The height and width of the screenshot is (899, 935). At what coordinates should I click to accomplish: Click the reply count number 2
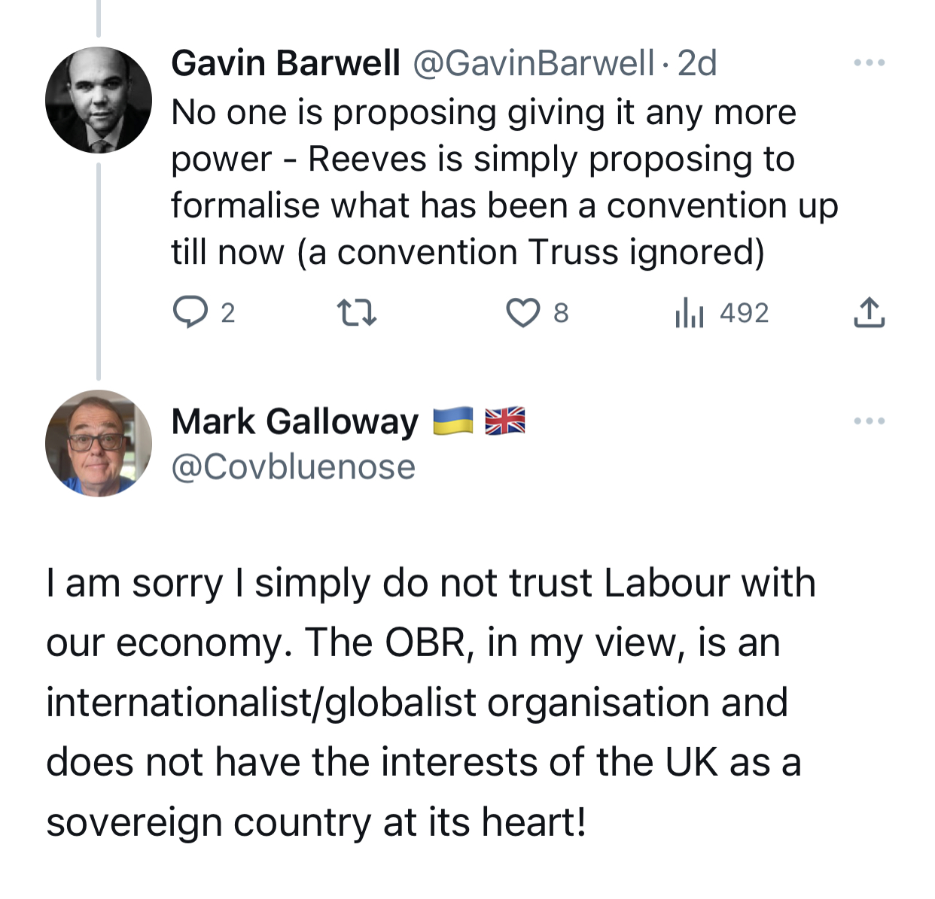(227, 313)
